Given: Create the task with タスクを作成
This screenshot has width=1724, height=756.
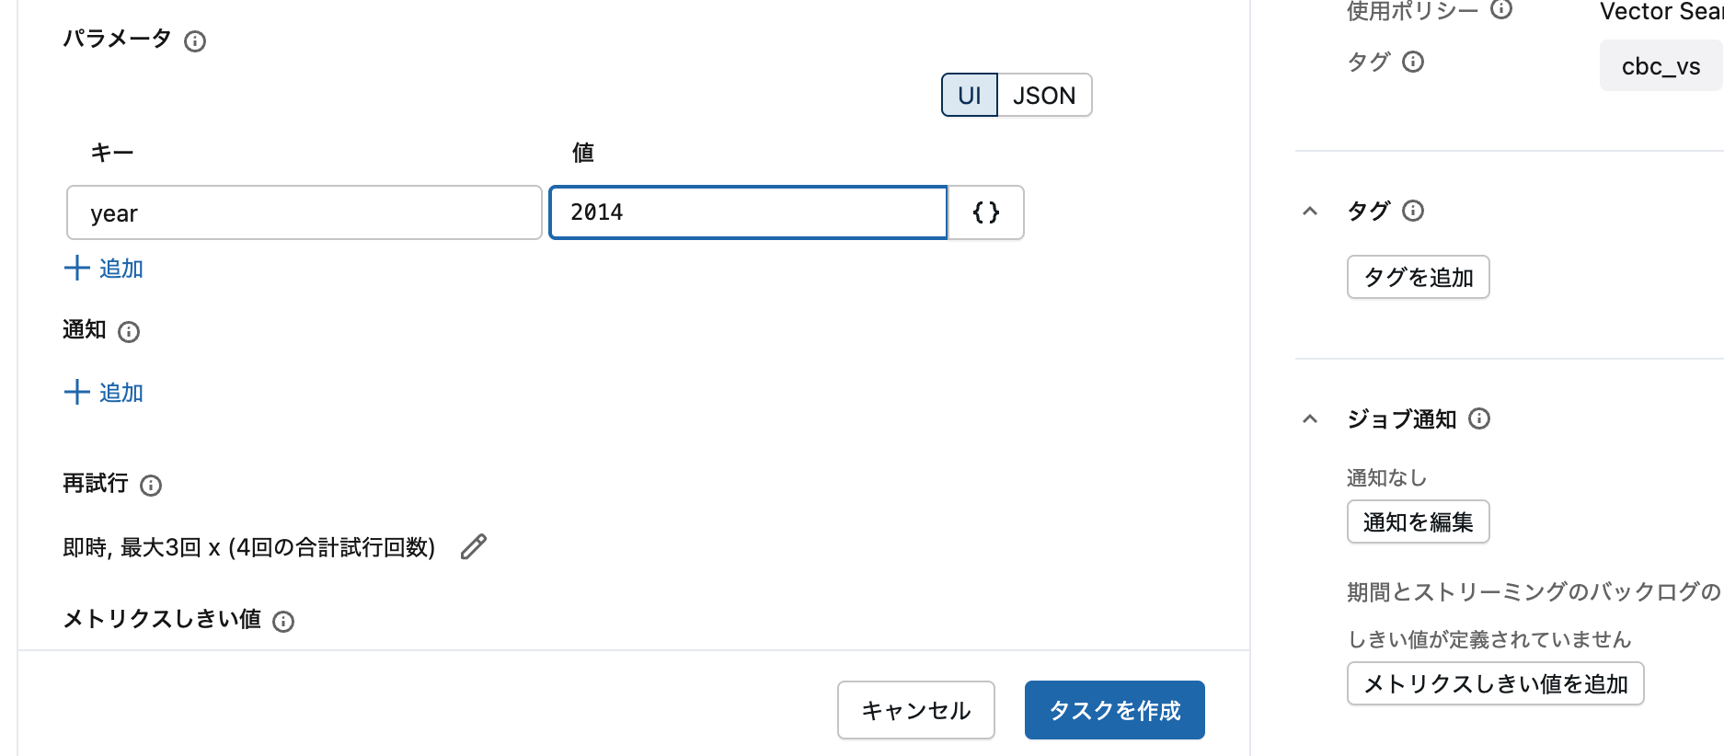Looking at the screenshot, I should click(1114, 709).
